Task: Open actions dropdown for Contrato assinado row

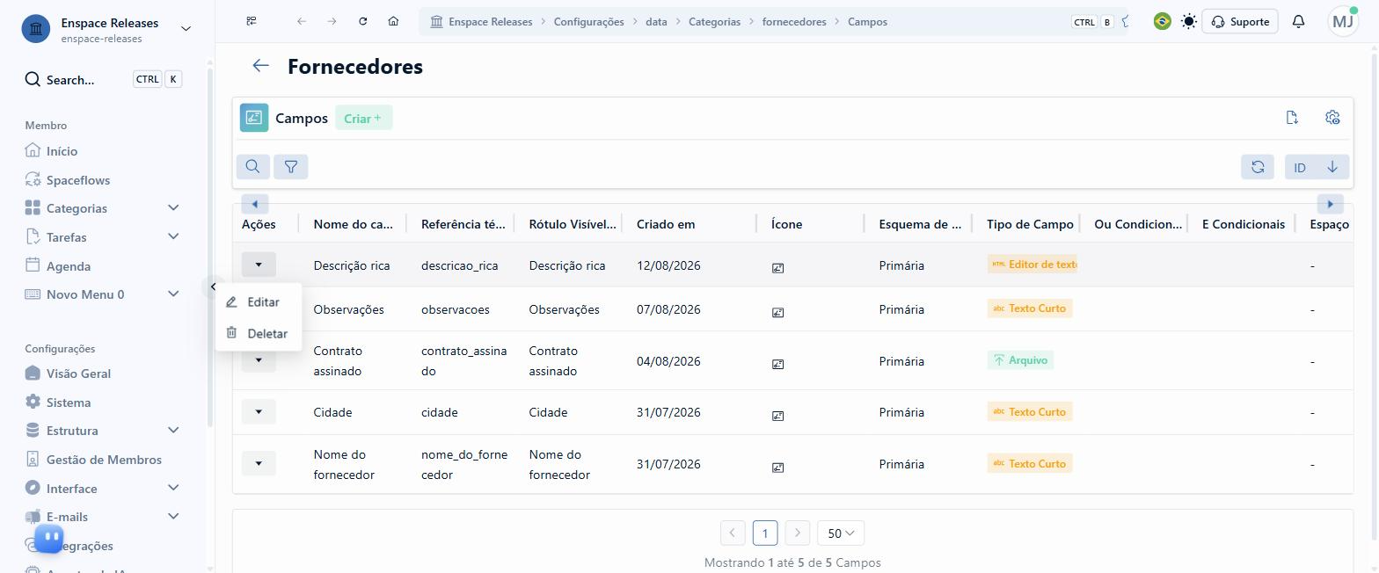Action: [x=259, y=360]
